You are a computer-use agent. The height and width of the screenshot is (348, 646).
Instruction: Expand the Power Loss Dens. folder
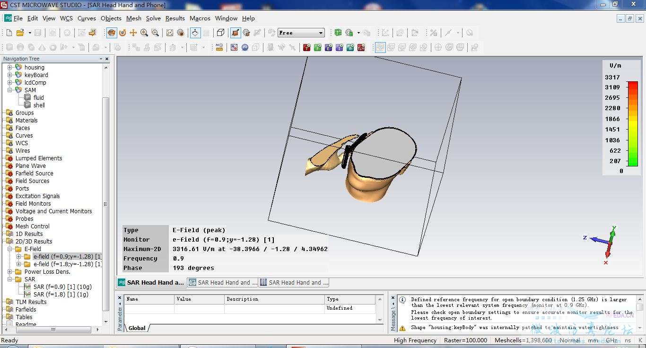(9, 272)
